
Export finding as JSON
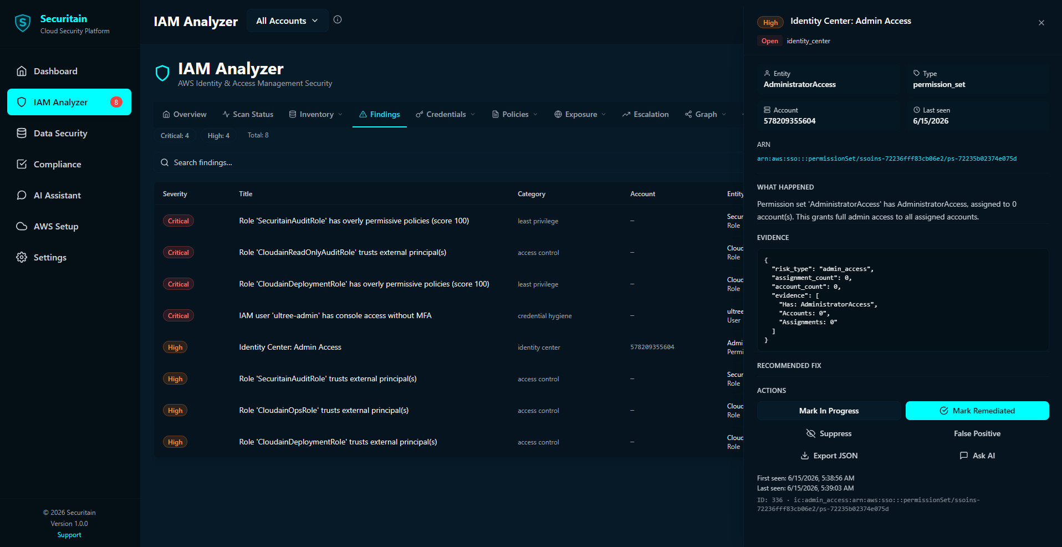pyautogui.click(x=829, y=456)
